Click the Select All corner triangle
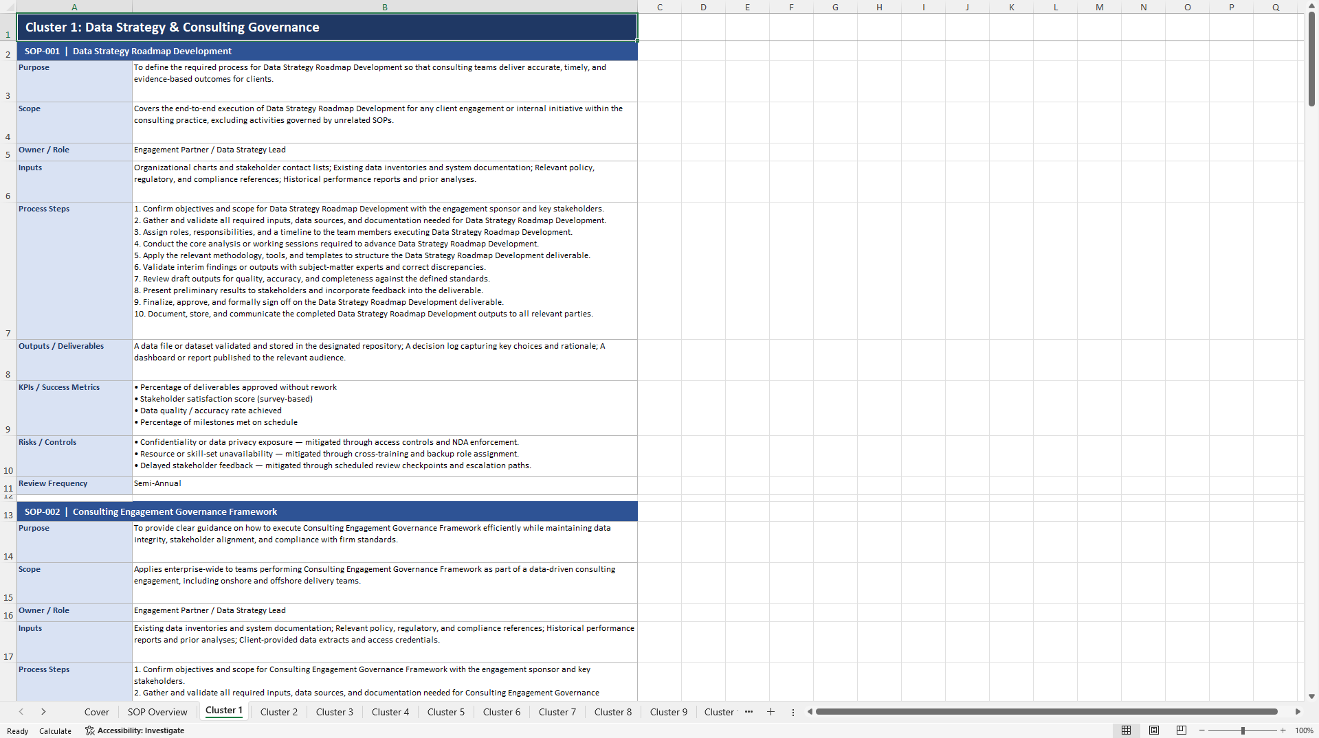 [x=8, y=7]
